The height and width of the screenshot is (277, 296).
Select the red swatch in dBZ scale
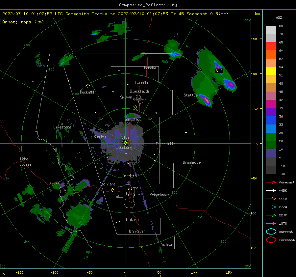click(271, 46)
